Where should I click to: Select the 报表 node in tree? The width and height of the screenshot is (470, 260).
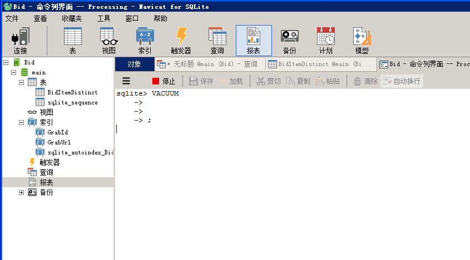tap(47, 182)
